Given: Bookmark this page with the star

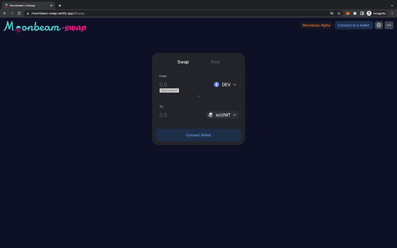Looking at the screenshot, I should point(339,13).
